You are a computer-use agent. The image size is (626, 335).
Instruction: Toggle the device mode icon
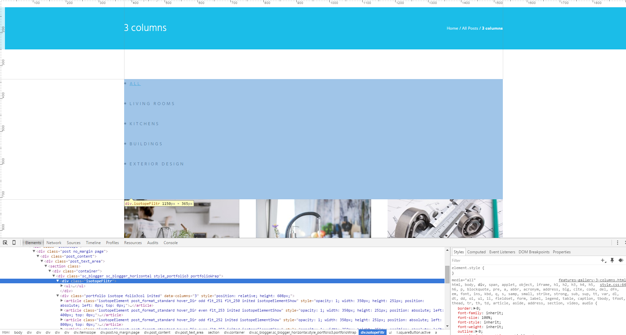tap(14, 243)
